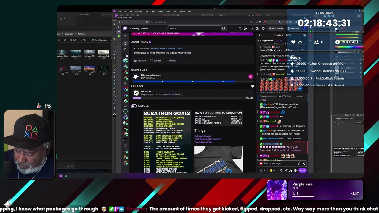Open the Youtube.com/@bwana/live link in Things panel
The width and height of the screenshot is (379, 213).
[208, 139]
